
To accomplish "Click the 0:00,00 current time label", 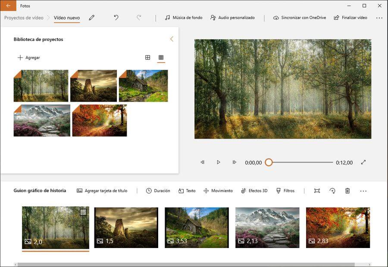I will point(253,163).
